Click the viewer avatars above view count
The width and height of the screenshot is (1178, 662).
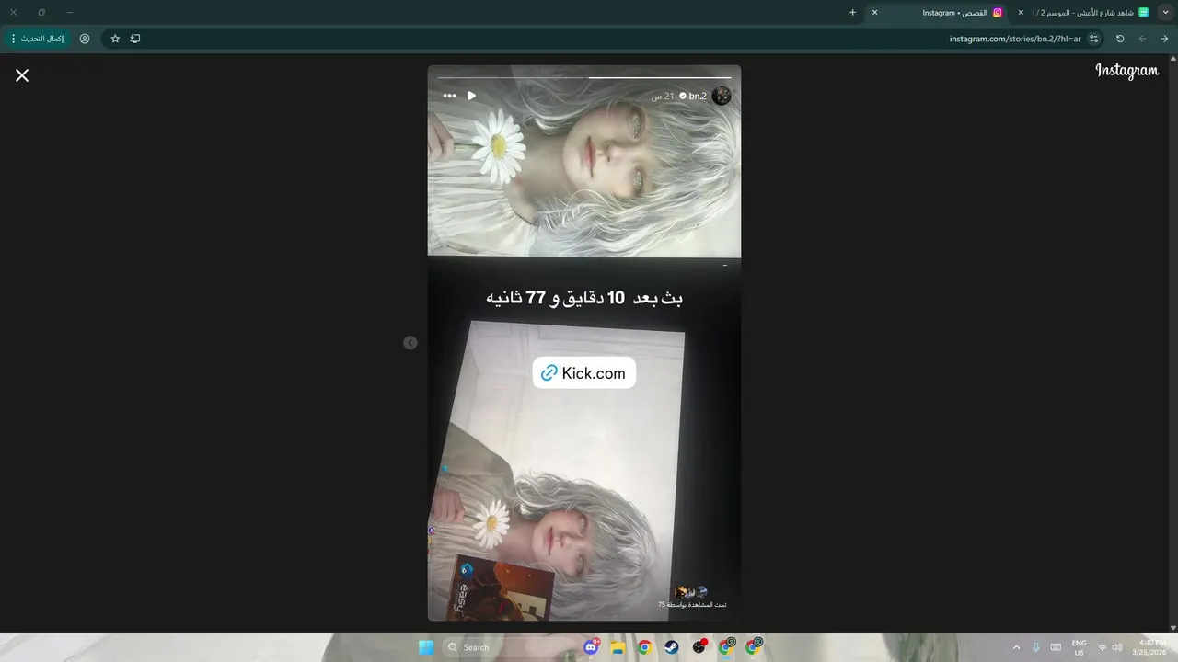point(691,592)
